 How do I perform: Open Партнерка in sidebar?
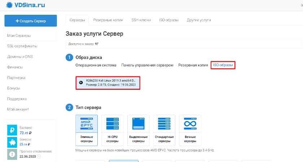pos(16,78)
